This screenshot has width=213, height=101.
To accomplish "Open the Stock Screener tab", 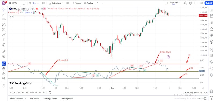I will (x=17, y=99).
